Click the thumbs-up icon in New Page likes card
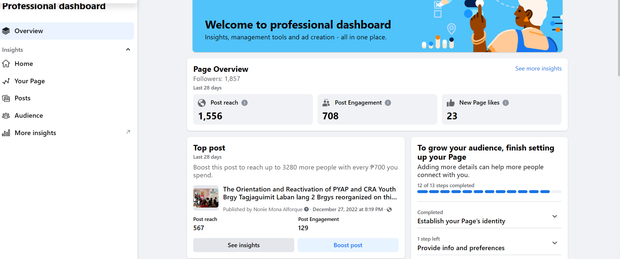The image size is (620, 259). [451, 103]
